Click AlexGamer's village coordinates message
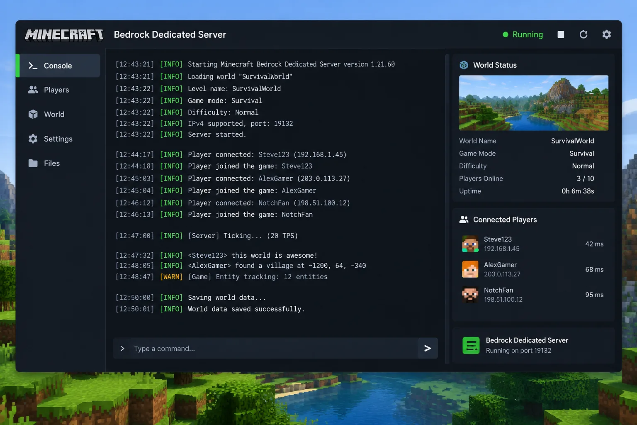 pos(241,266)
